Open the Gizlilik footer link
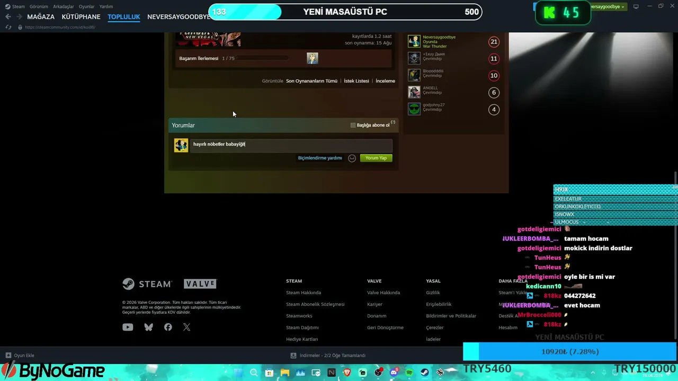This screenshot has height=381, width=678. (433, 293)
